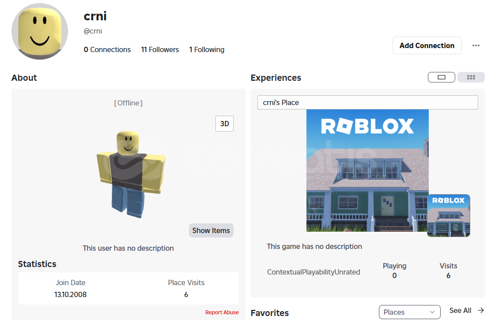Click the Add Connection button
Viewport: 491px width, 320px height.
[x=427, y=46]
